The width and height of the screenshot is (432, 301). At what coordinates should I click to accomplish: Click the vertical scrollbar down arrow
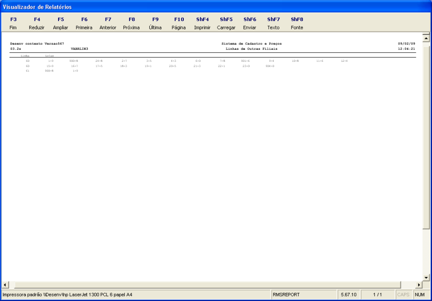(x=426, y=278)
